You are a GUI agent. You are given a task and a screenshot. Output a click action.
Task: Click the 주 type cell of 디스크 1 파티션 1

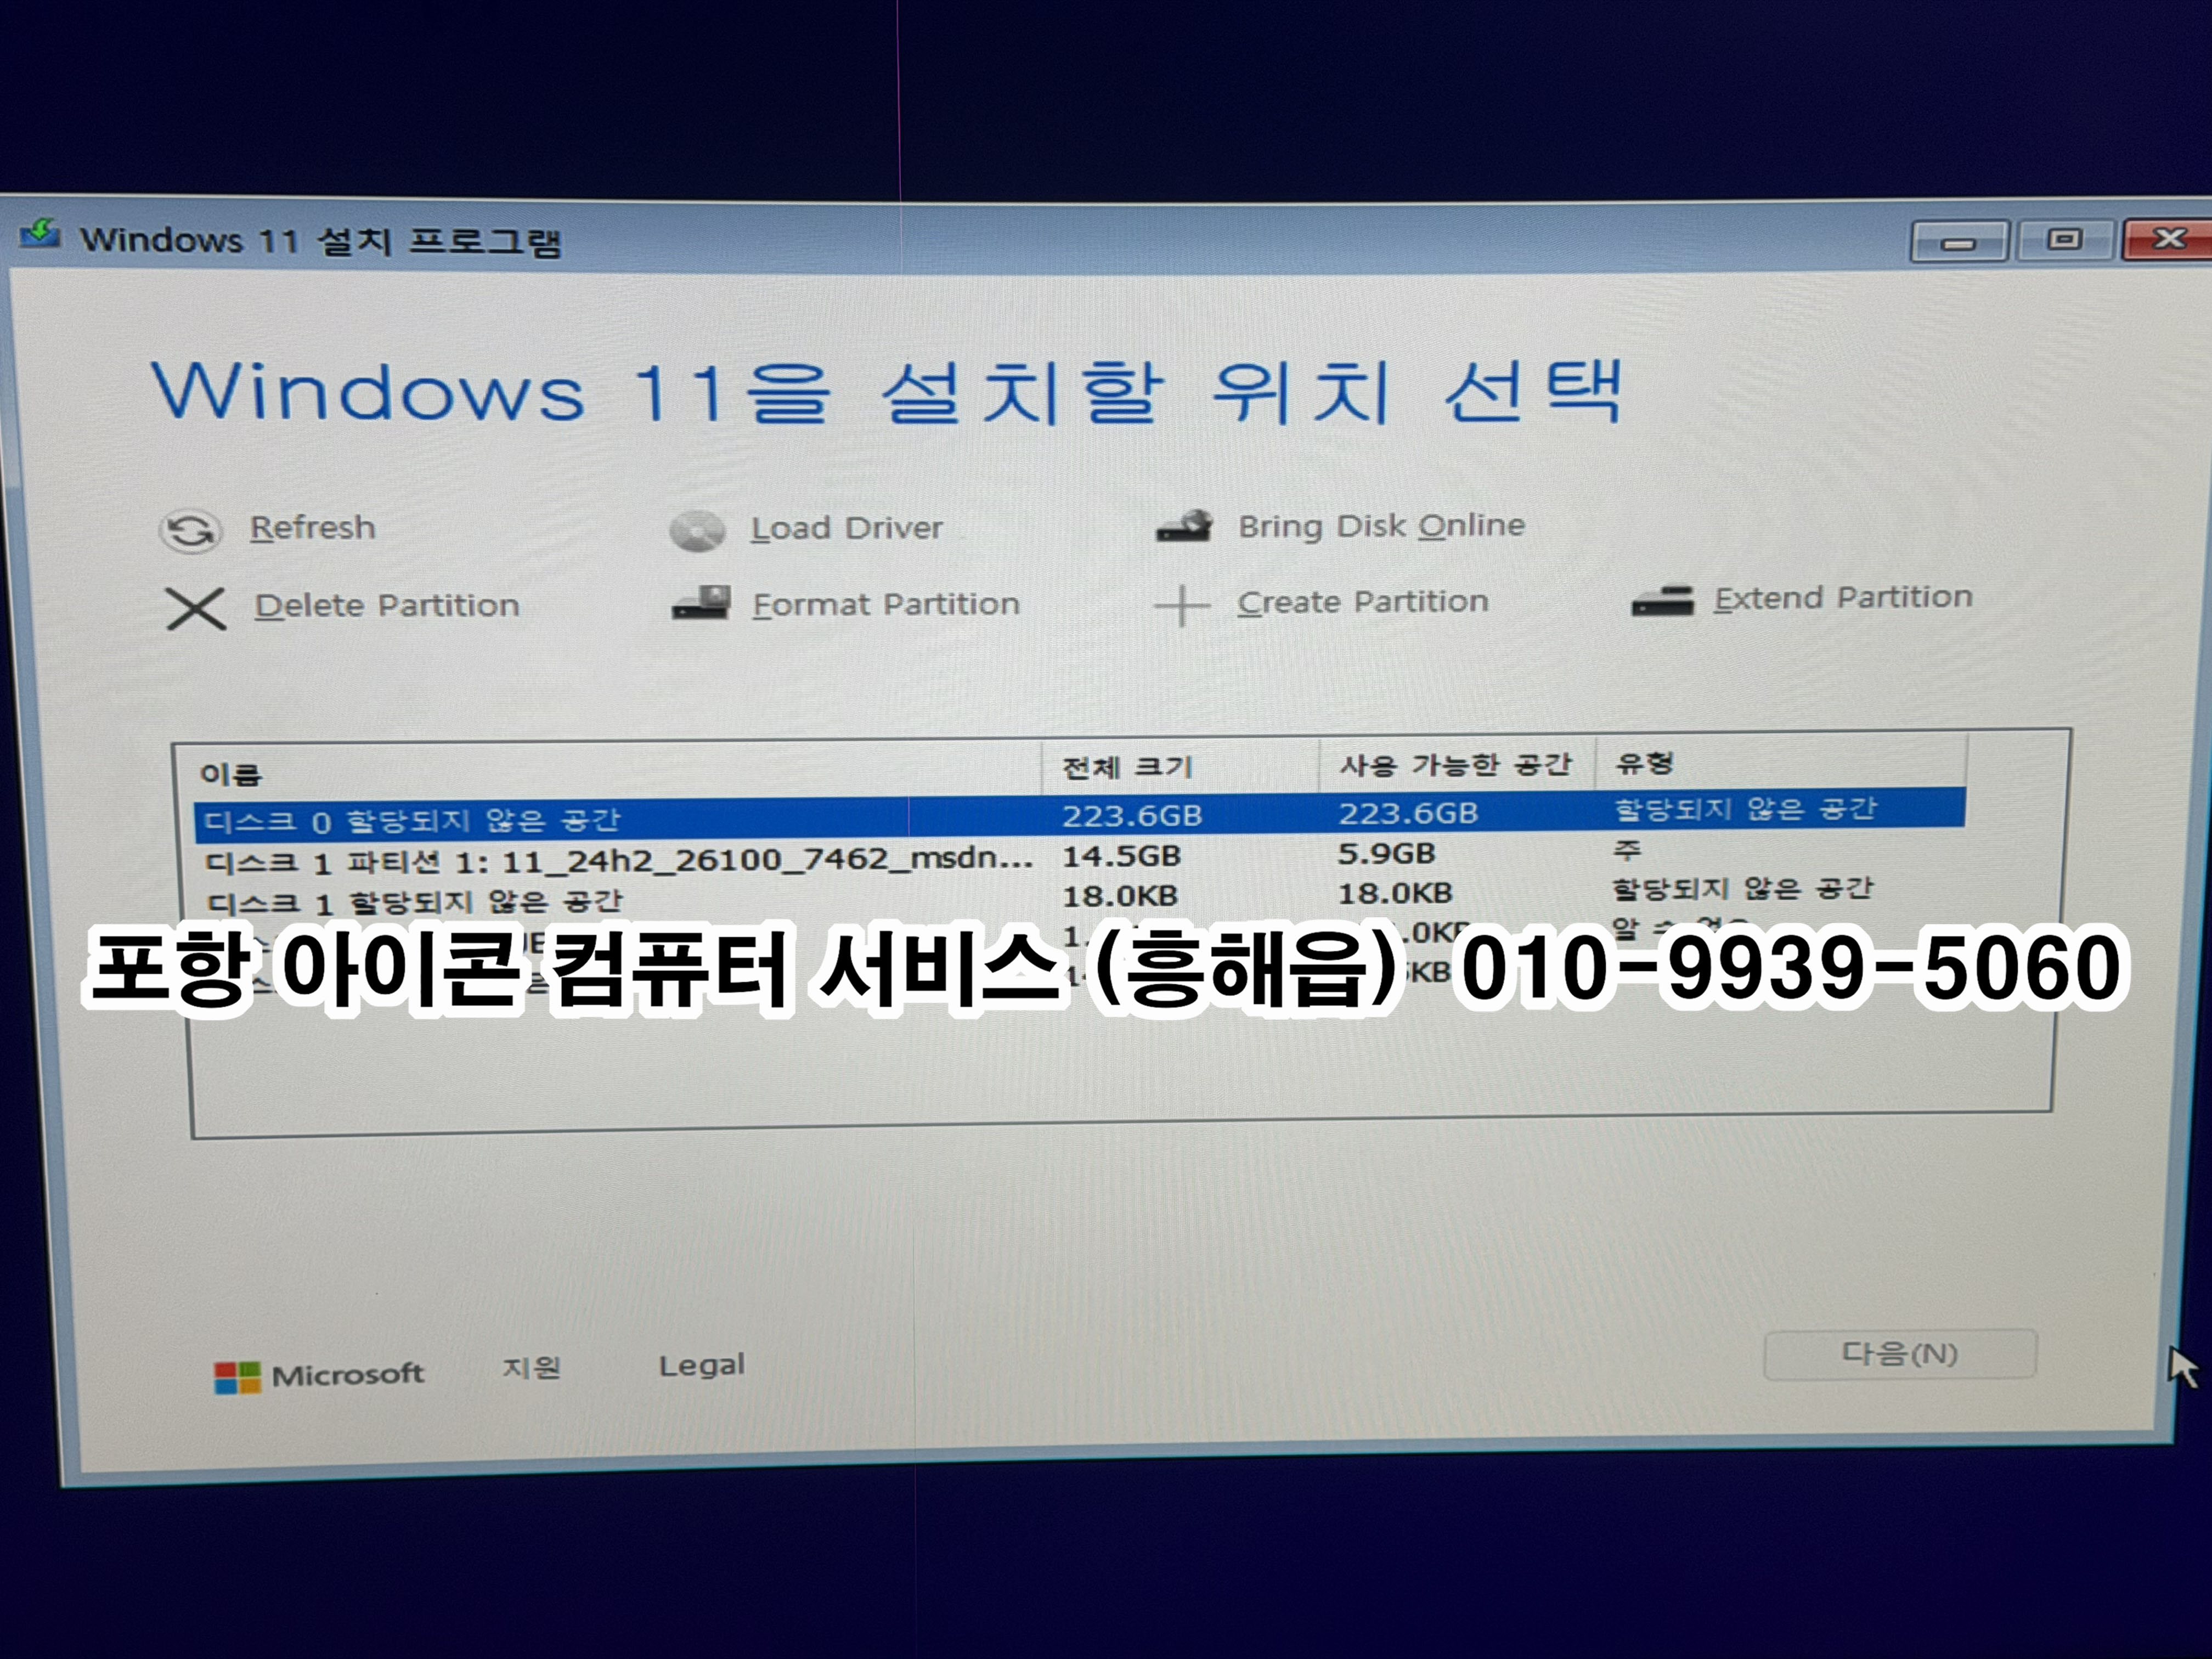(x=1627, y=850)
